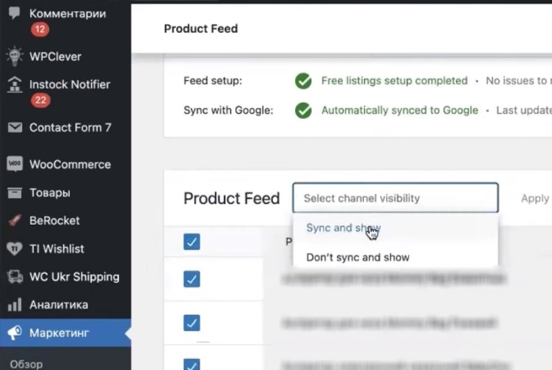Click the Instock Notifier icon

pyautogui.click(x=14, y=84)
